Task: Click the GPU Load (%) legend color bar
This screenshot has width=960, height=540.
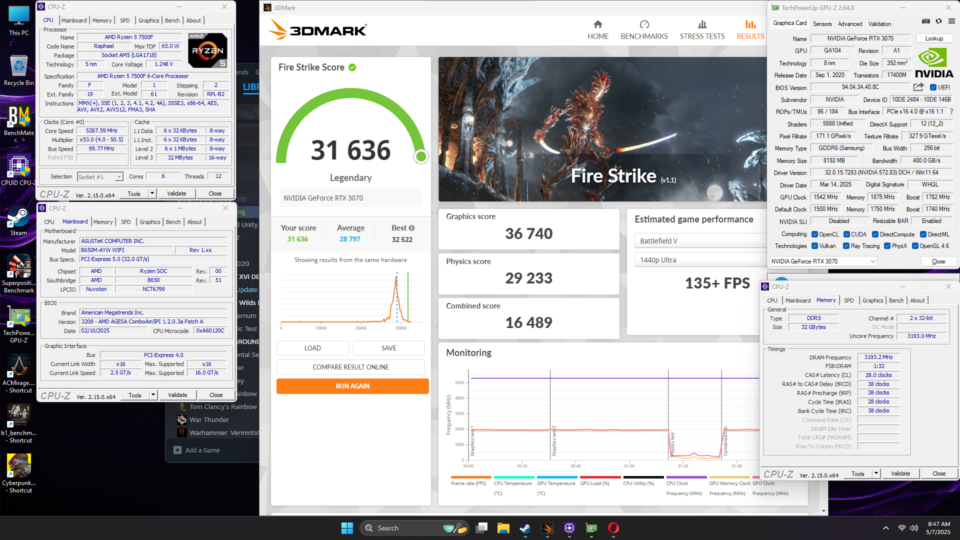Action: coord(600,477)
